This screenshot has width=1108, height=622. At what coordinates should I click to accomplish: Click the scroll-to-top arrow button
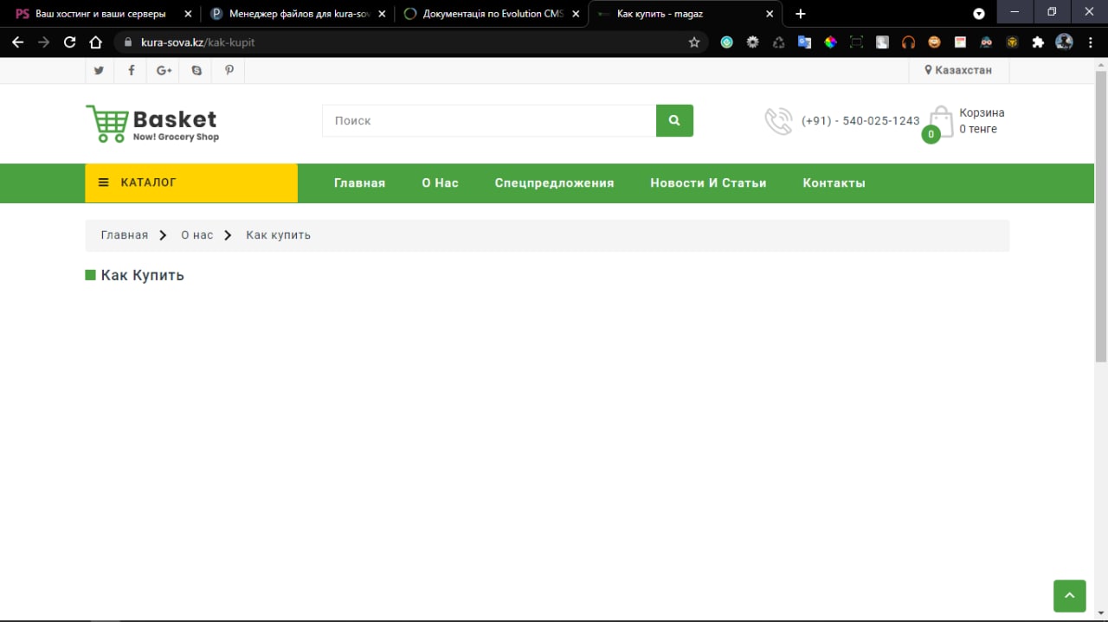point(1069,595)
